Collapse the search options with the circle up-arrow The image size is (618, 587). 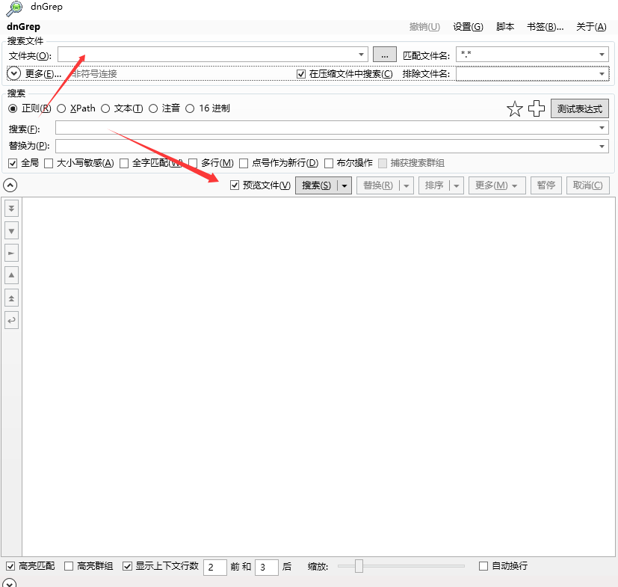click(x=10, y=185)
